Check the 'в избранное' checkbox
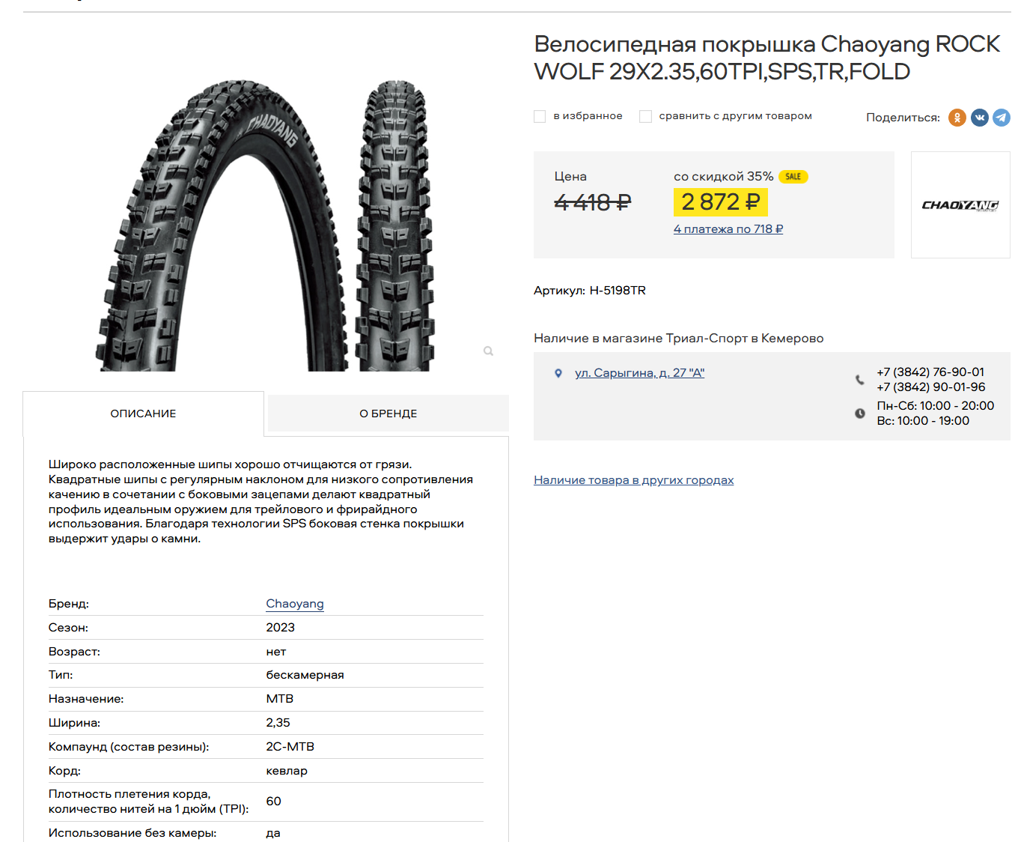Viewport: 1015px width, 842px height. pyautogui.click(x=540, y=116)
